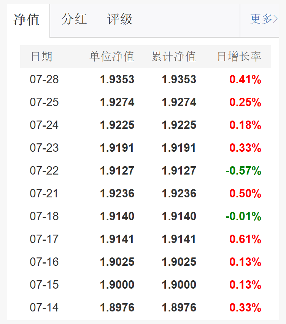The height and width of the screenshot is (324, 286).
Task: Click the 0.33% growth rate for 07-14
Action: pyautogui.click(x=245, y=308)
